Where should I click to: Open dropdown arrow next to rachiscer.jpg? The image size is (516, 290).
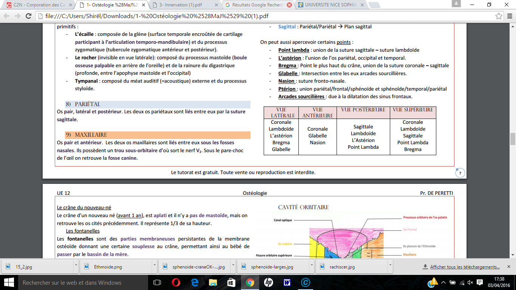coord(390,267)
